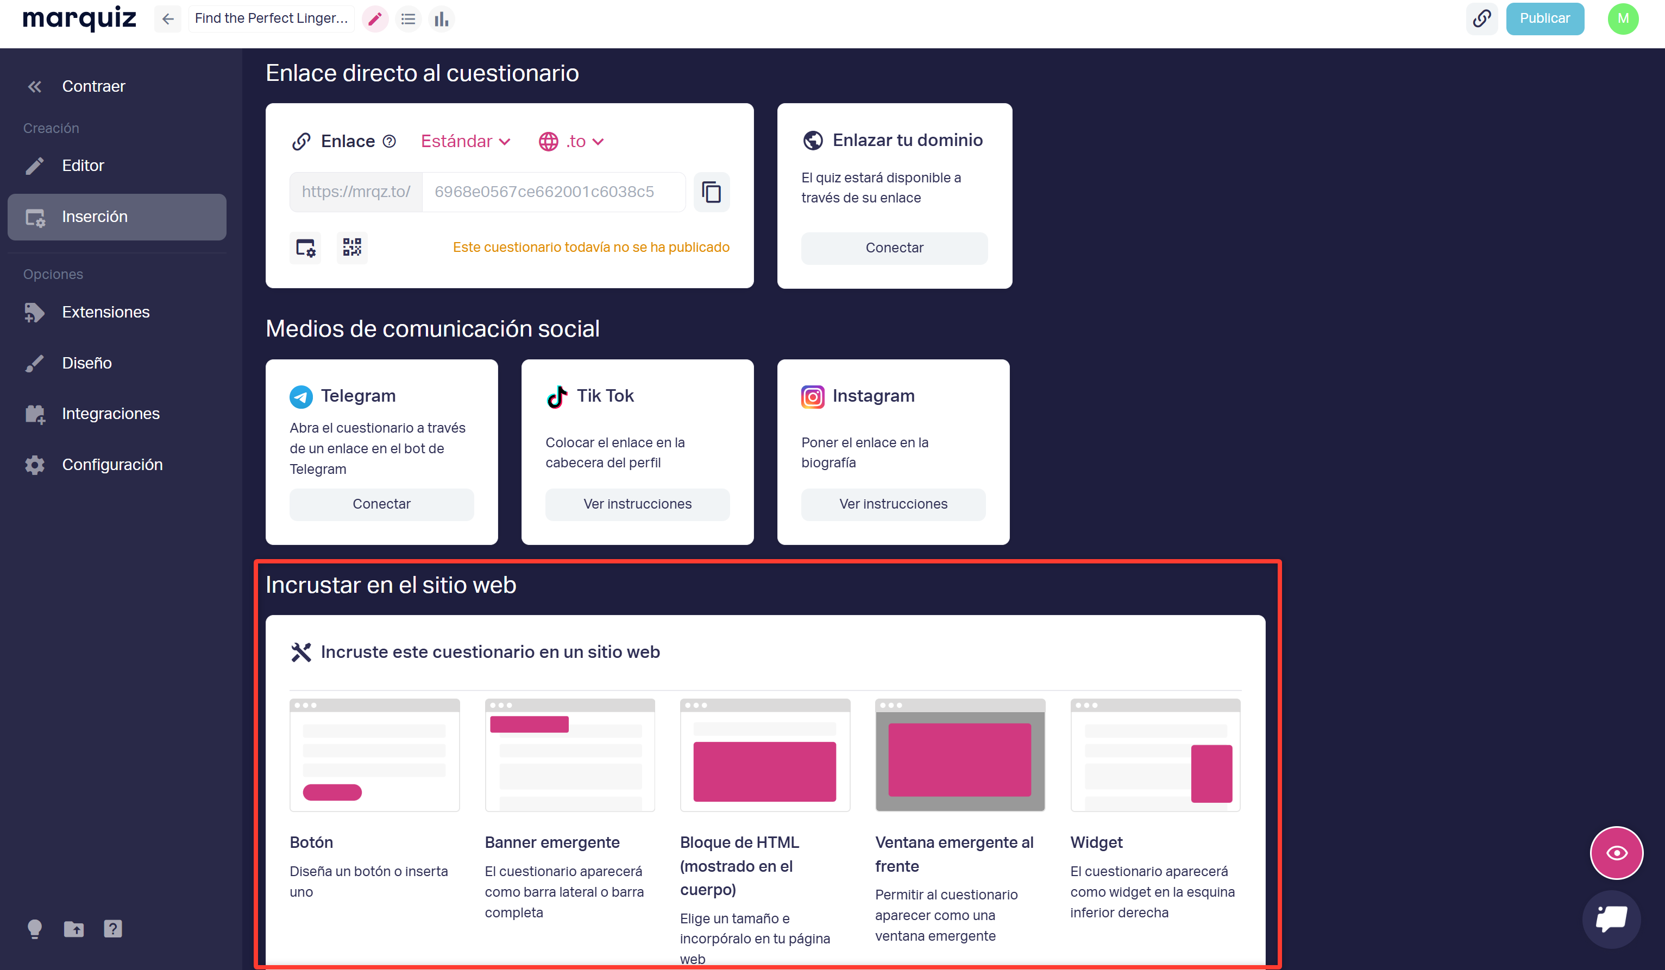This screenshot has width=1665, height=970.
Task: Click the pink pencil edit icon
Action: coord(375,19)
